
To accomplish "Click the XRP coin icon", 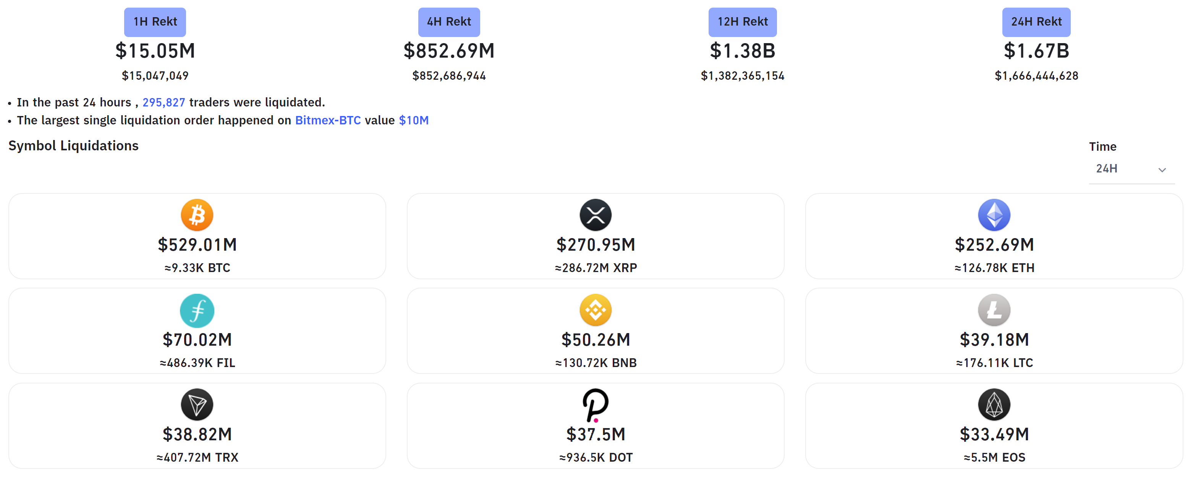I will point(596,215).
